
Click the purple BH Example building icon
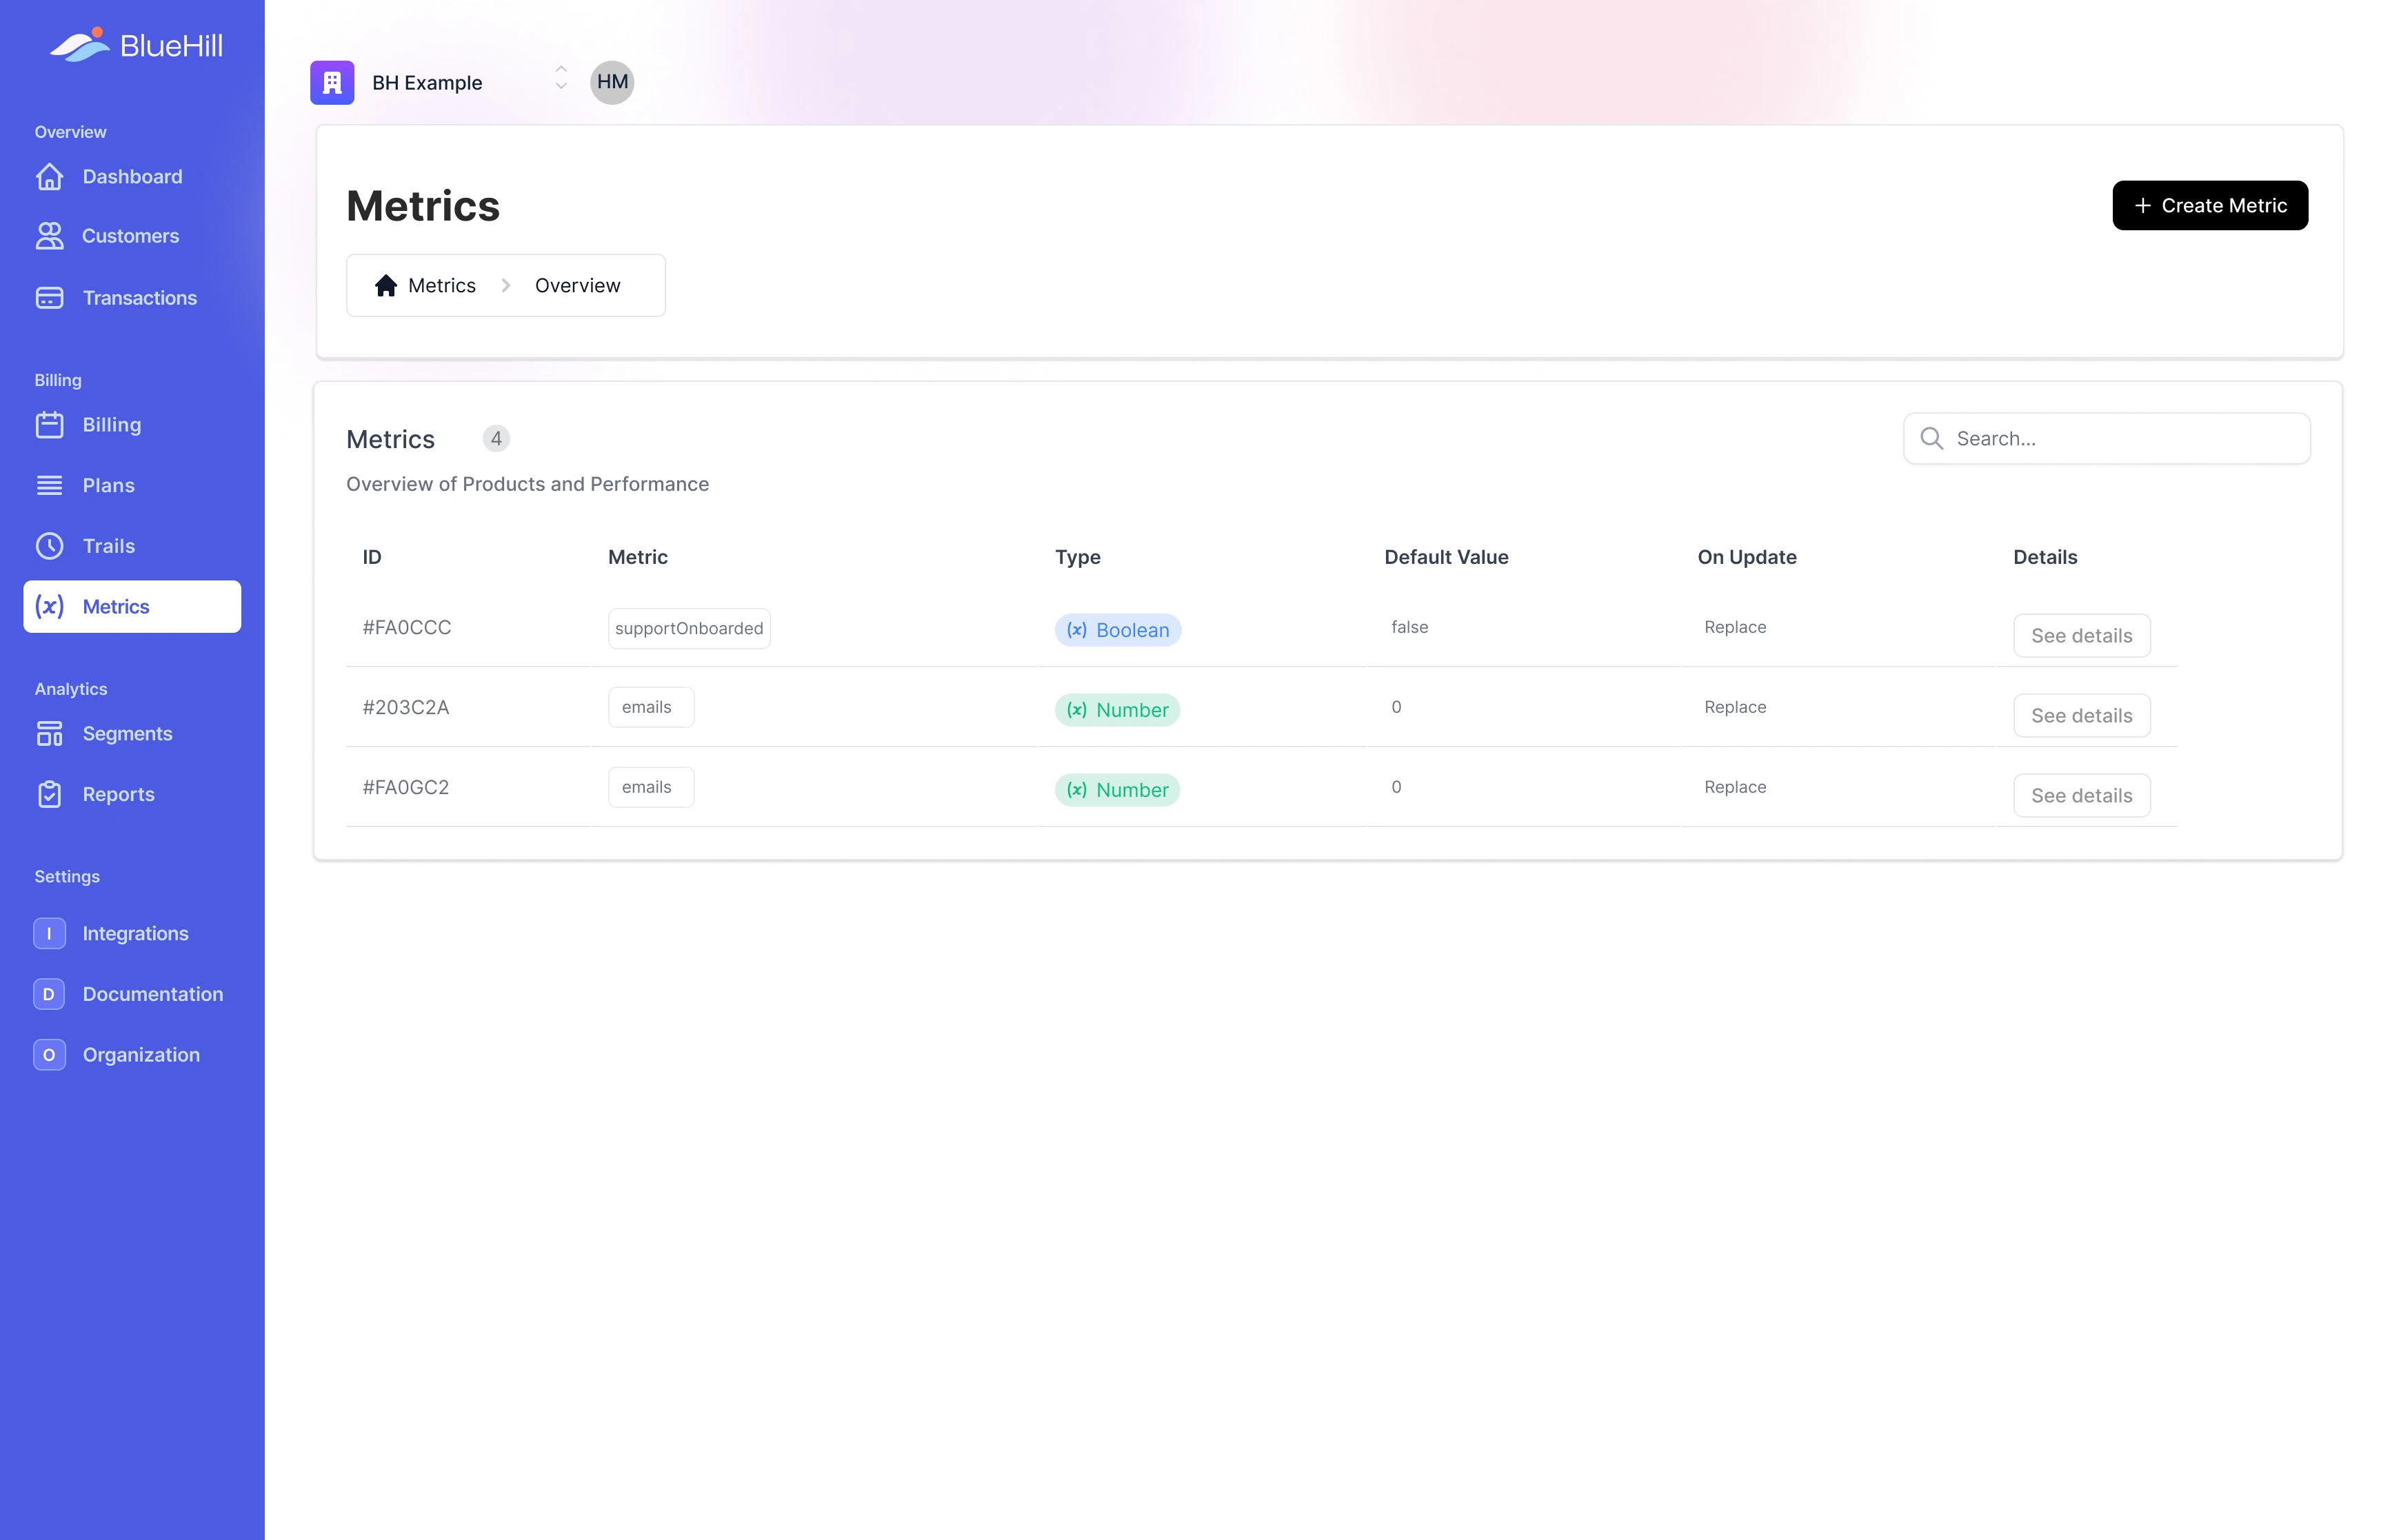tap(332, 82)
